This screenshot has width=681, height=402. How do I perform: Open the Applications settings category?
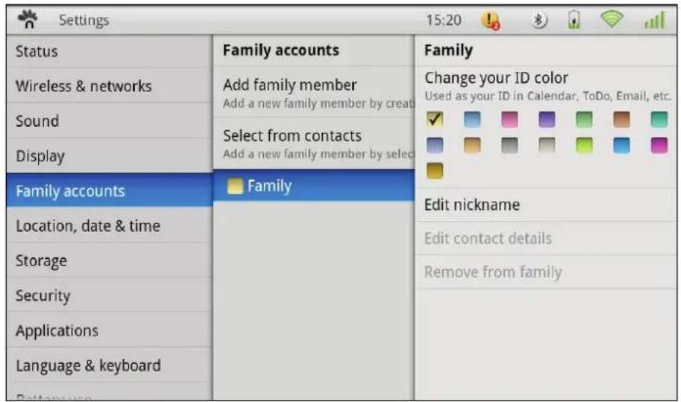(109, 330)
